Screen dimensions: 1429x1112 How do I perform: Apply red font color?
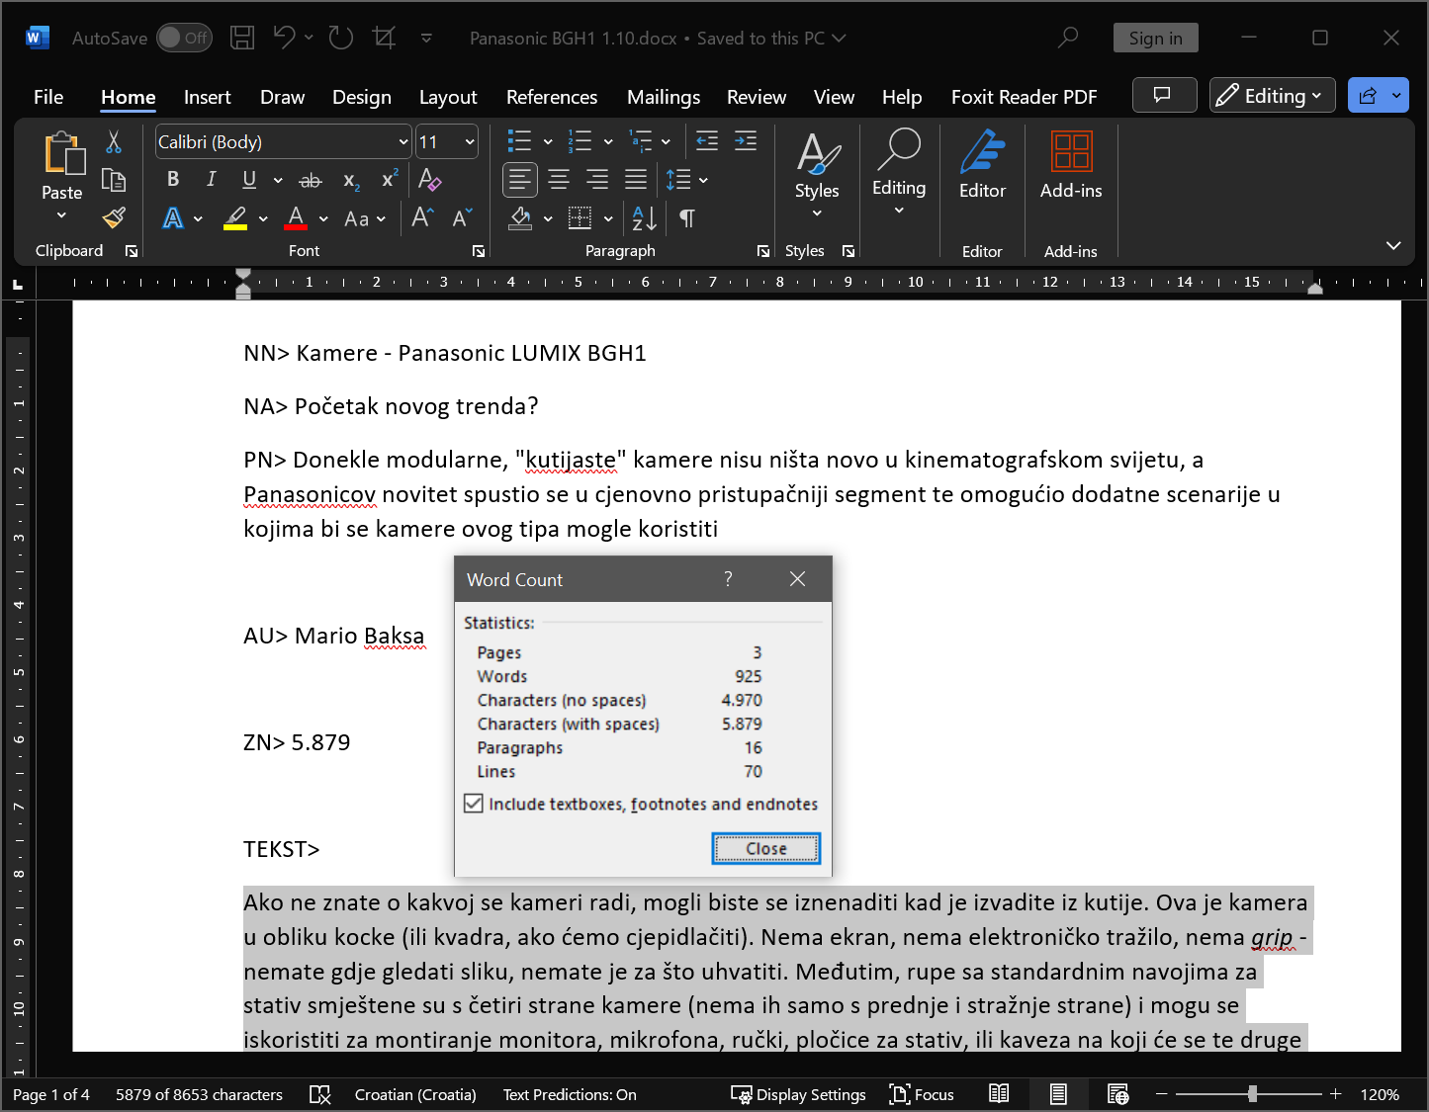coord(296,218)
